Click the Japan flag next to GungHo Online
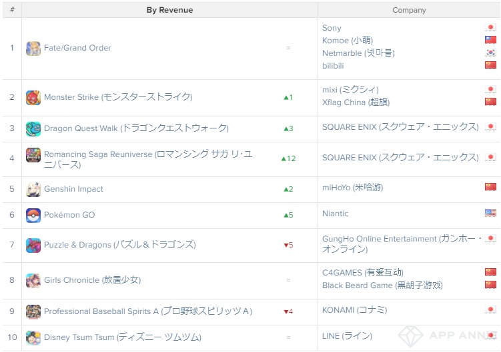Screen dimensions: 501x352 pos(490,238)
